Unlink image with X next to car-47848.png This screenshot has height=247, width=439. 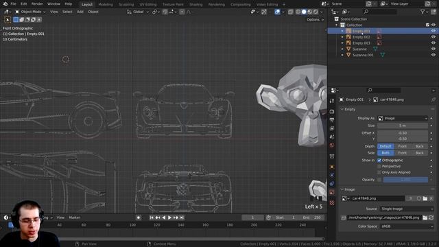[431, 198]
